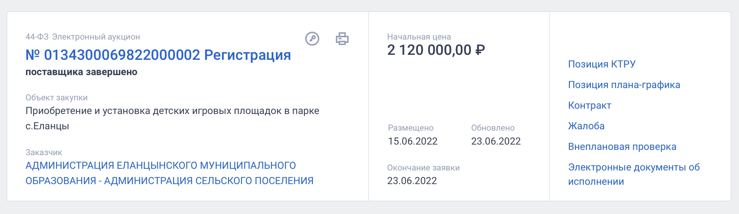
Task: Click the Окончание заявки date value
Action: click(x=412, y=181)
